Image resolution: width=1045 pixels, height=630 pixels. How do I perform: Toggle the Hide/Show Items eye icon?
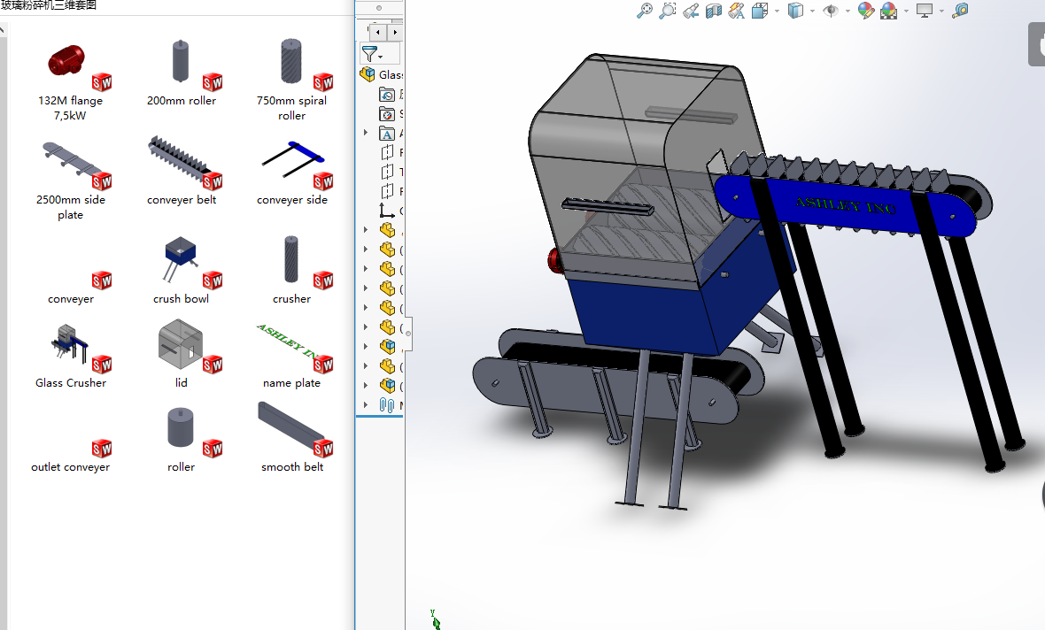pos(831,11)
